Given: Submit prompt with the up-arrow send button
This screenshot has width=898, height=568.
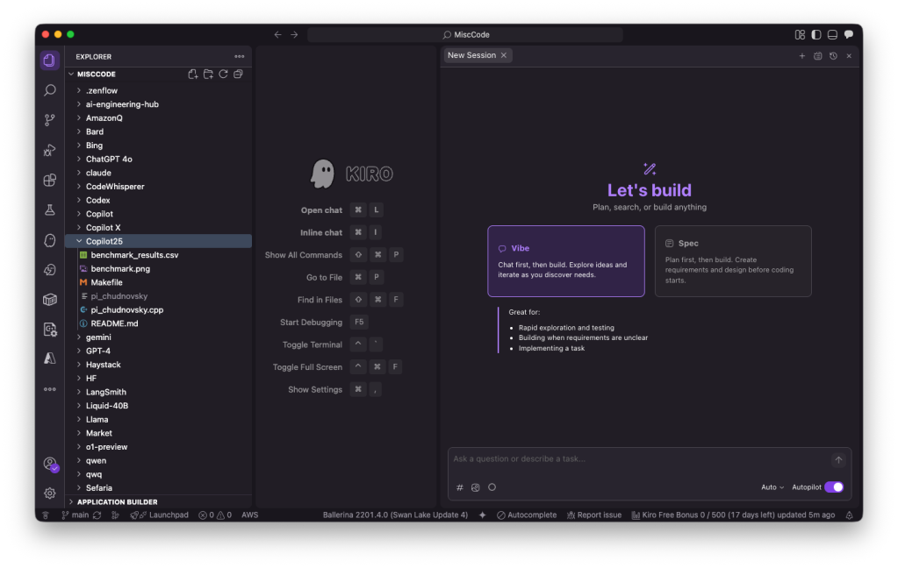Looking at the screenshot, I should (838, 460).
